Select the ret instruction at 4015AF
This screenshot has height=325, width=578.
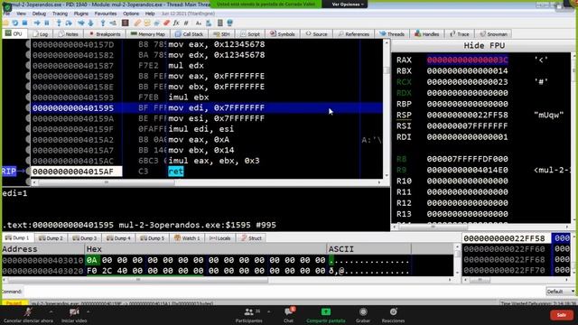(176, 172)
